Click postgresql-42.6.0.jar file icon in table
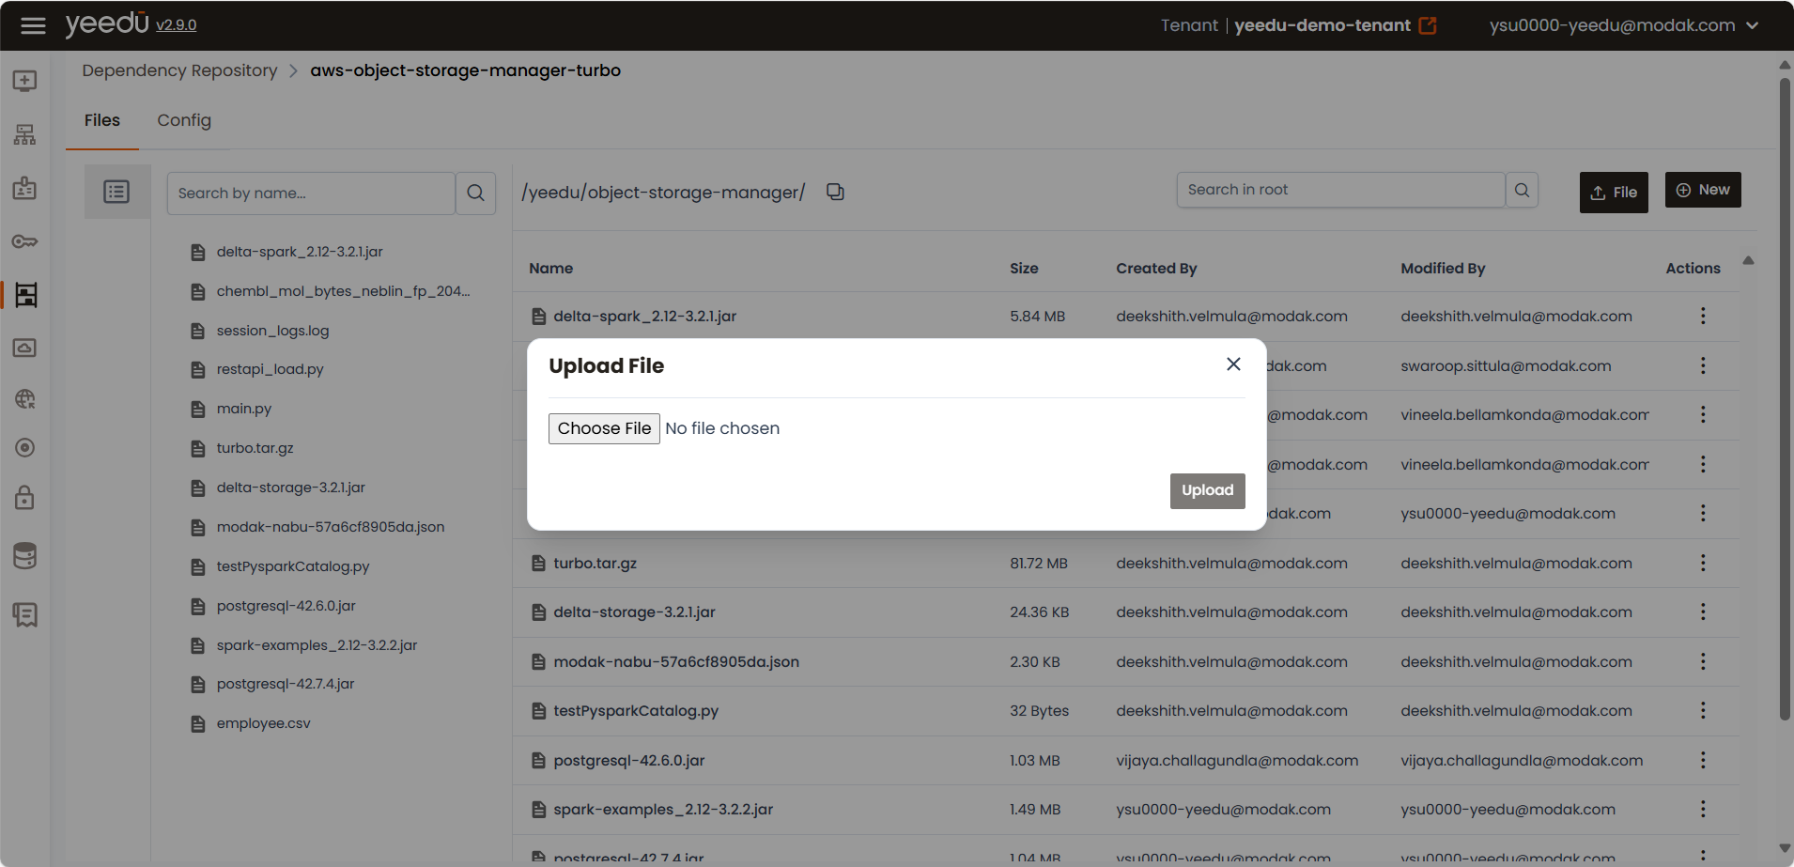This screenshot has width=1794, height=867. point(538,761)
